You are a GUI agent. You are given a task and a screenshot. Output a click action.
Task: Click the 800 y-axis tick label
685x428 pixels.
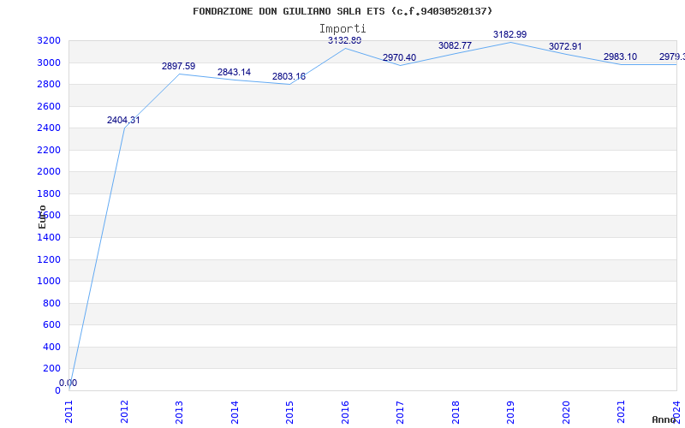point(51,304)
